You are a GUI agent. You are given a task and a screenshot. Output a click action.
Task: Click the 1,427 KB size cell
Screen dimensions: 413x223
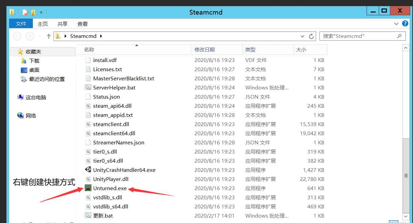(x=313, y=170)
